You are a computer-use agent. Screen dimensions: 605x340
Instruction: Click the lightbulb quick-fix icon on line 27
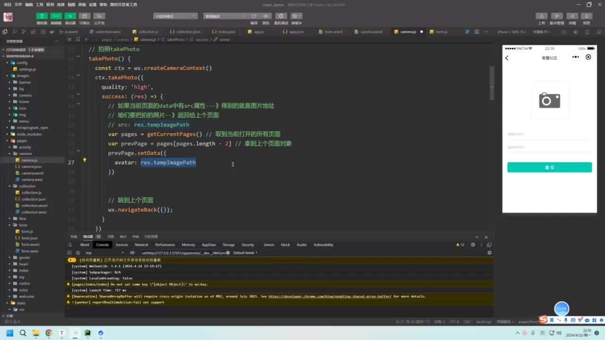pos(85,161)
